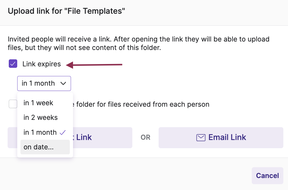Screen dimensions: 288x190
Task: Click the partially hidden Link button
Action: point(103,138)
